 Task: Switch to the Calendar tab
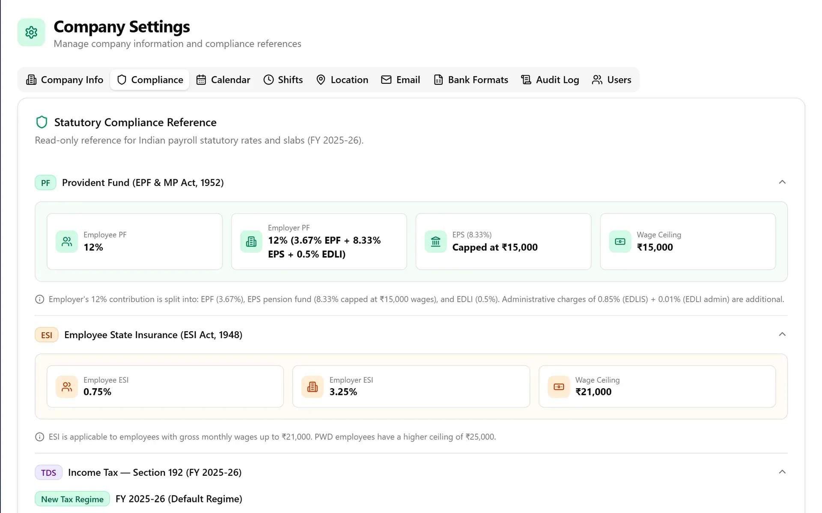pyautogui.click(x=223, y=80)
